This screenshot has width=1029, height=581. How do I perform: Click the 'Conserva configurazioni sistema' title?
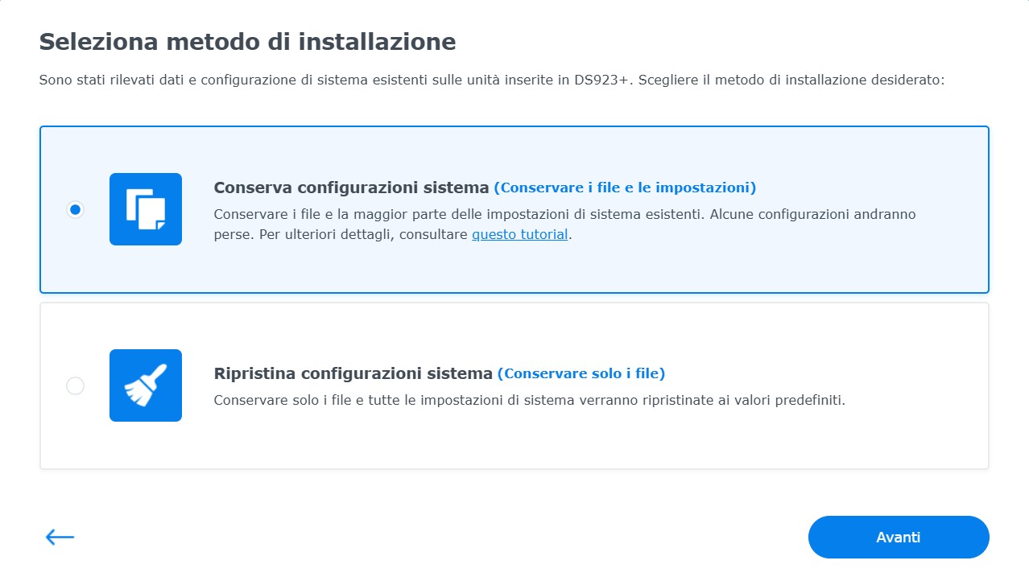coord(351,187)
